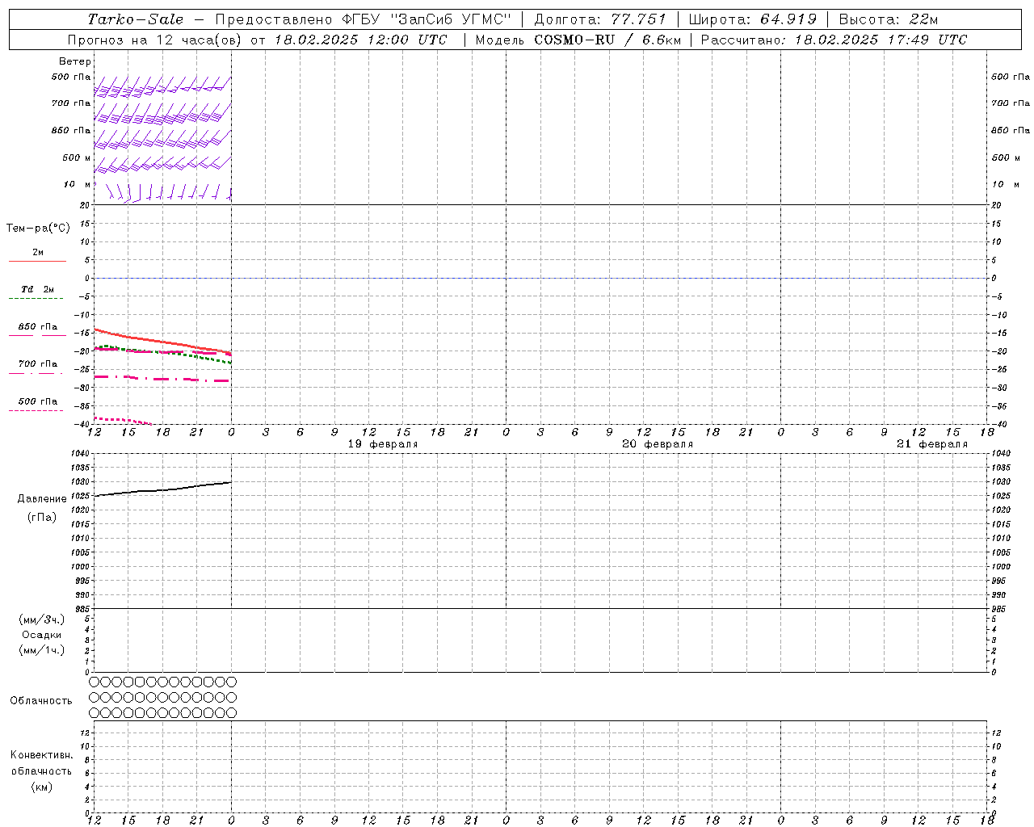The image size is (1034, 827).
Task: Click the '2м' temperature legend entry
Action: 38,253
